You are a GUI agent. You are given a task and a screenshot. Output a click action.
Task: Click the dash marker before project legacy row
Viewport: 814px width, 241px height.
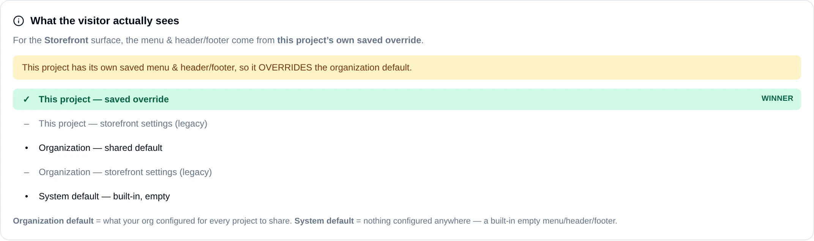point(27,124)
